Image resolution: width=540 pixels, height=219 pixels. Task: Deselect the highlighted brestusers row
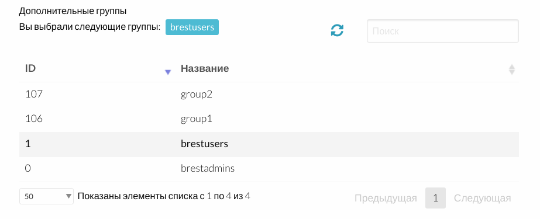269,144
